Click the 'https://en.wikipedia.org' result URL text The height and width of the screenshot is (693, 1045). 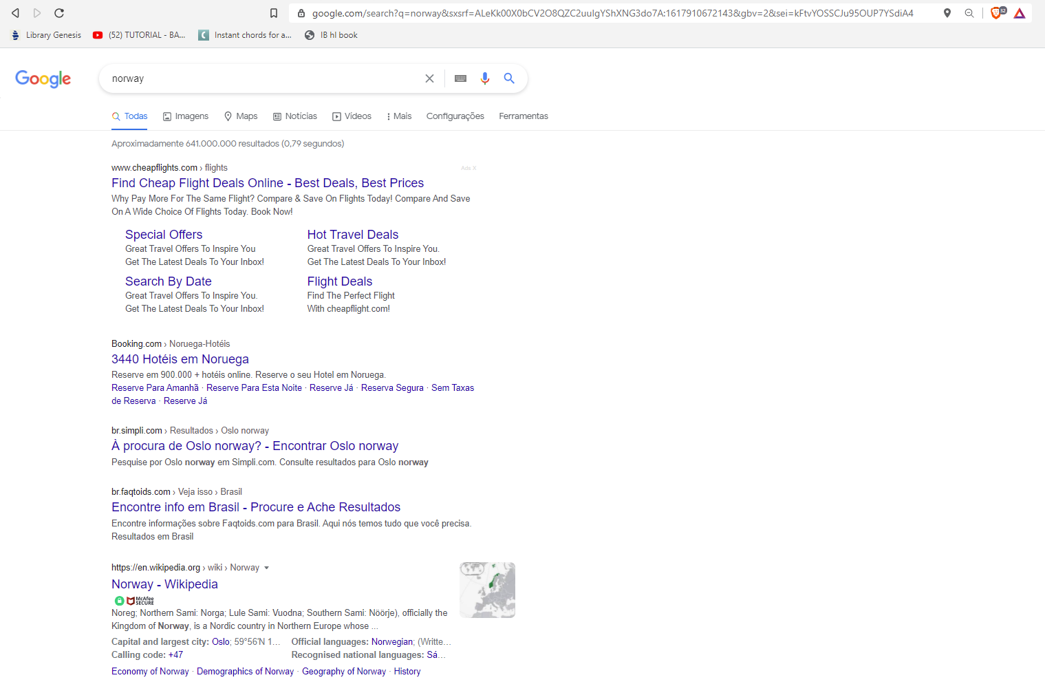(x=155, y=568)
